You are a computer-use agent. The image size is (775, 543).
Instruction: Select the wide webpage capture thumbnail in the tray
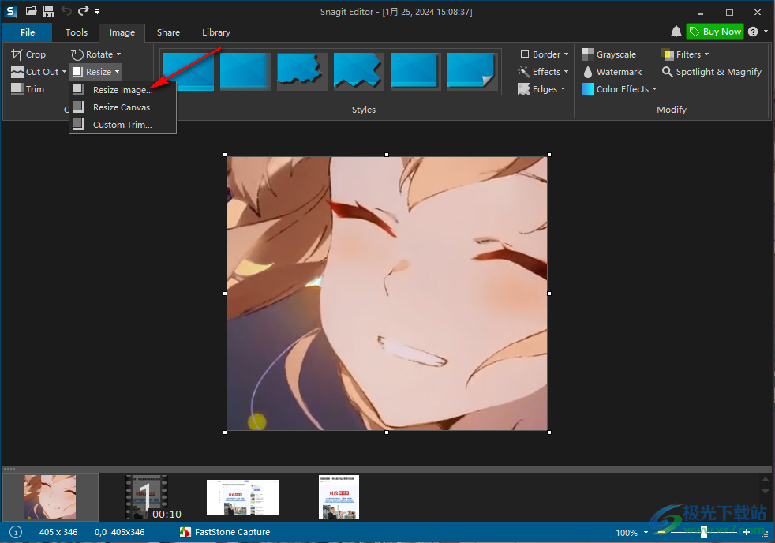point(243,497)
